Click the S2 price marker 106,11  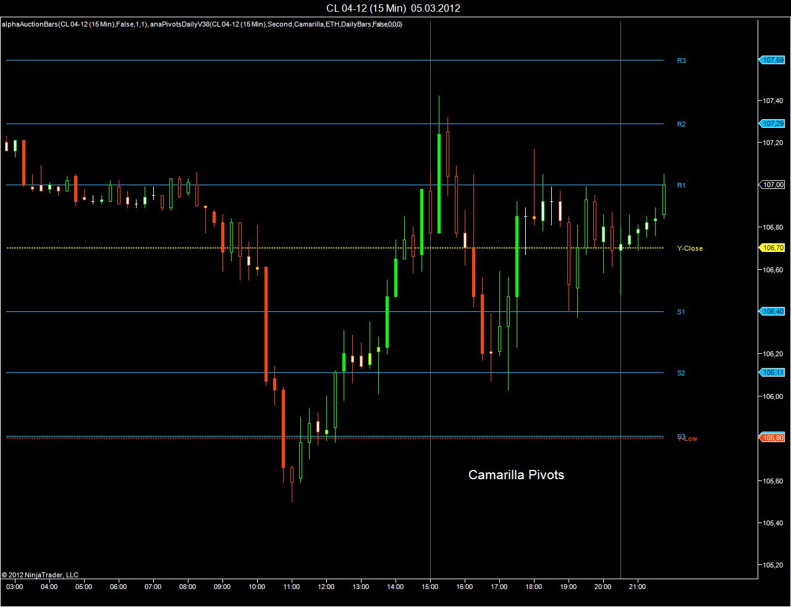click(772, 372)
